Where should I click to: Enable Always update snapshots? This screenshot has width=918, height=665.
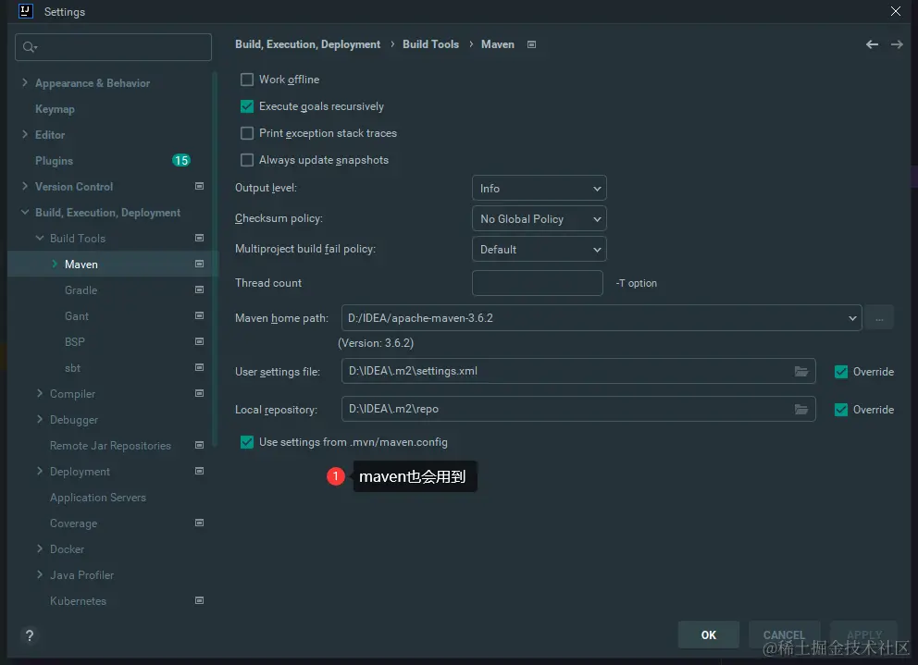tap(247, 160)
